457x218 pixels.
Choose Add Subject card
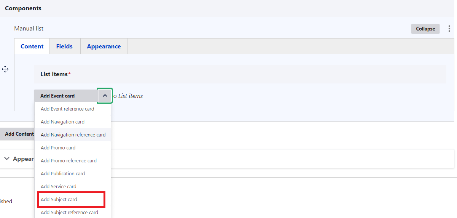coord(59,200)
